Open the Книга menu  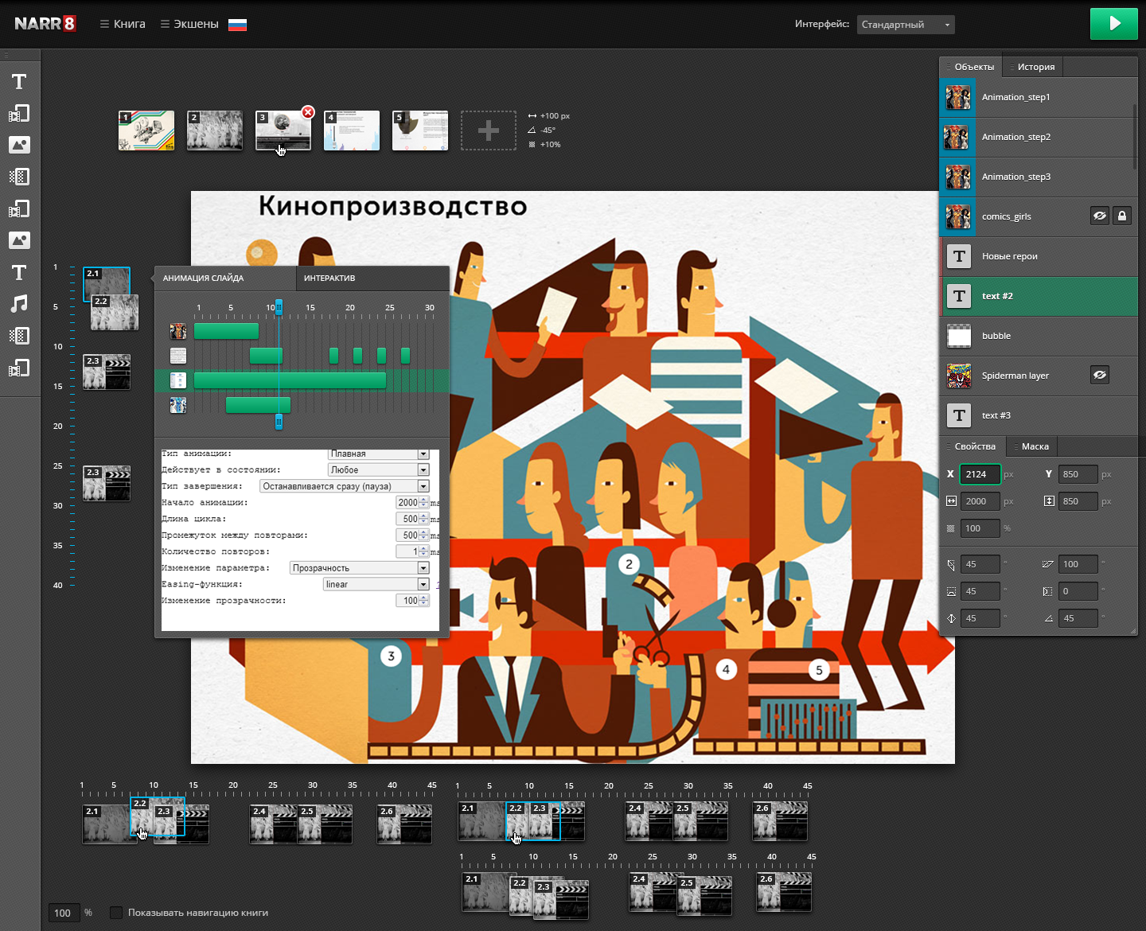pos(123,24)
